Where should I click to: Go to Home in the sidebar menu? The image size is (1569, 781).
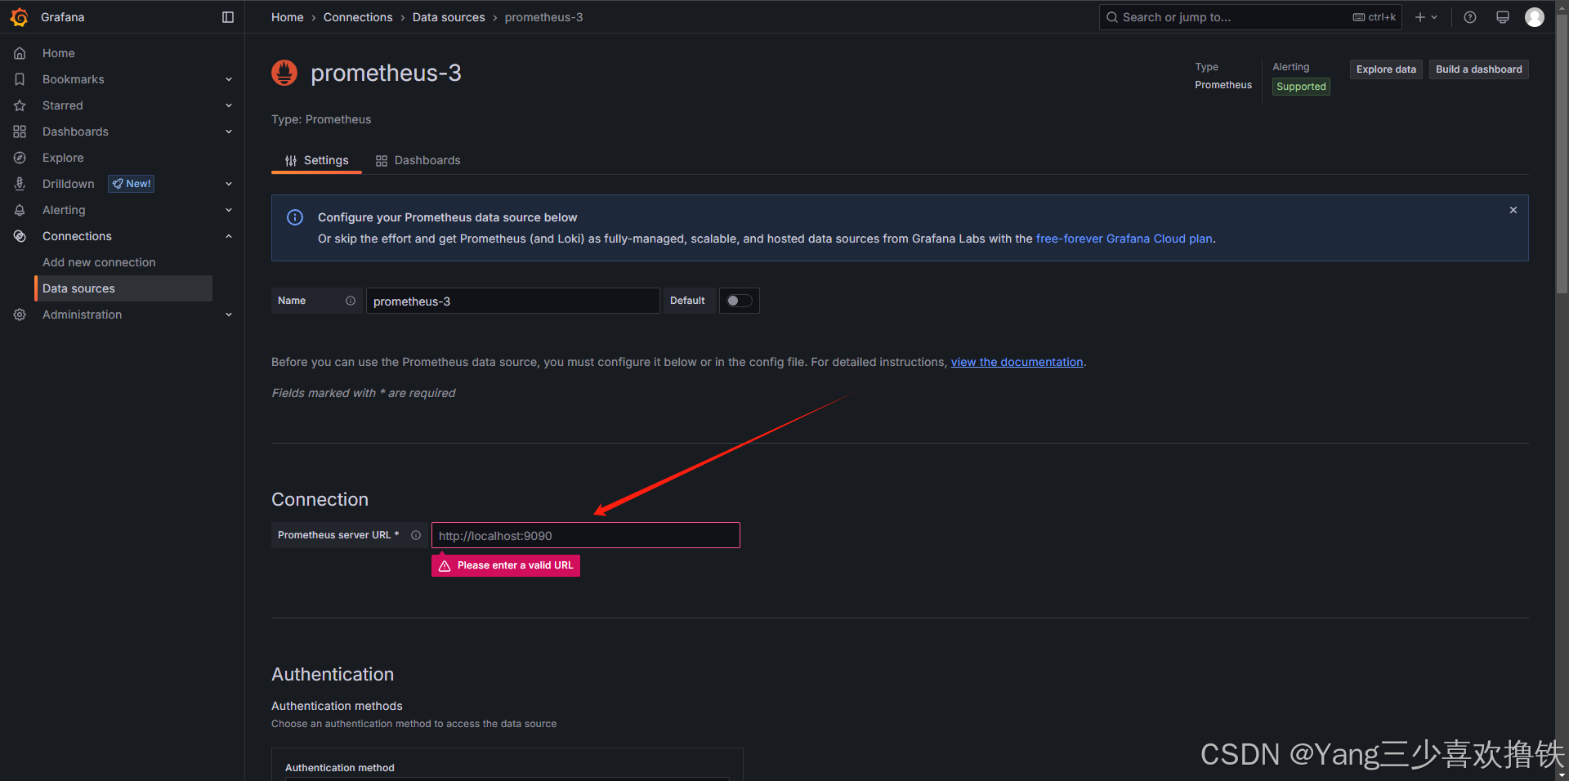tap(59, 53)
